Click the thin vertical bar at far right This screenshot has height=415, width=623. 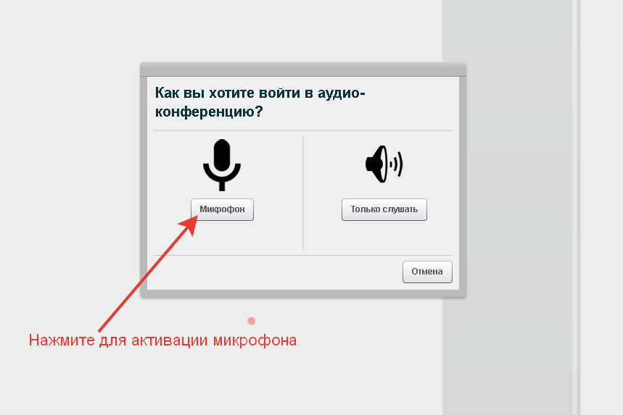click(x=577, y=217)
